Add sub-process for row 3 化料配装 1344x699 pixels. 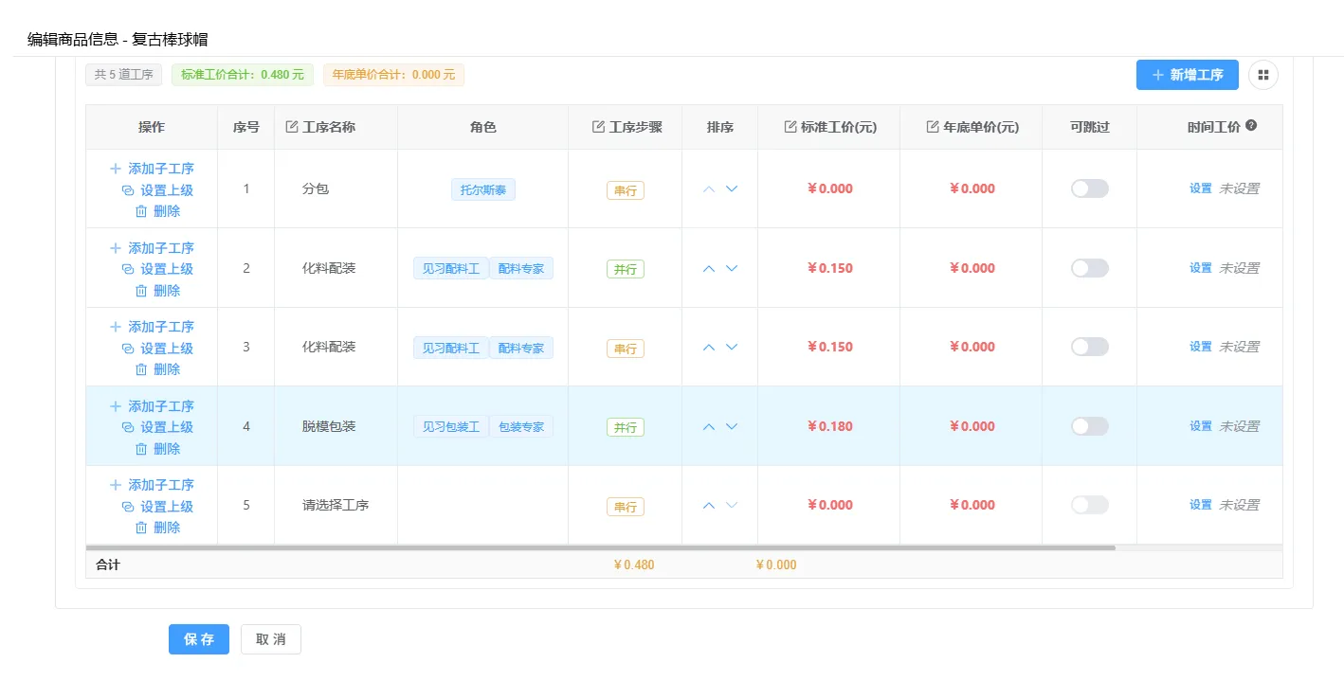point(152,327)
